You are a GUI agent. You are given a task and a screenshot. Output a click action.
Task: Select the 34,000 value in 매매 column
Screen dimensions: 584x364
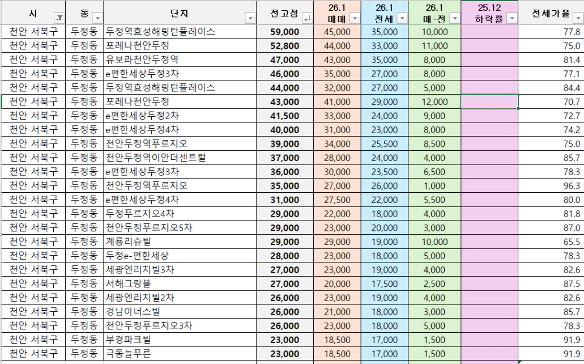click(x=337, y=143)
